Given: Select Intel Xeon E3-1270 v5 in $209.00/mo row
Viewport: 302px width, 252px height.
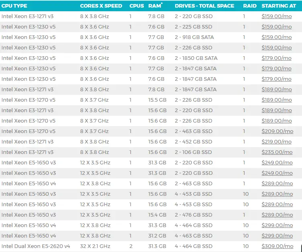Looking at the screenshot, I should 28,131.
